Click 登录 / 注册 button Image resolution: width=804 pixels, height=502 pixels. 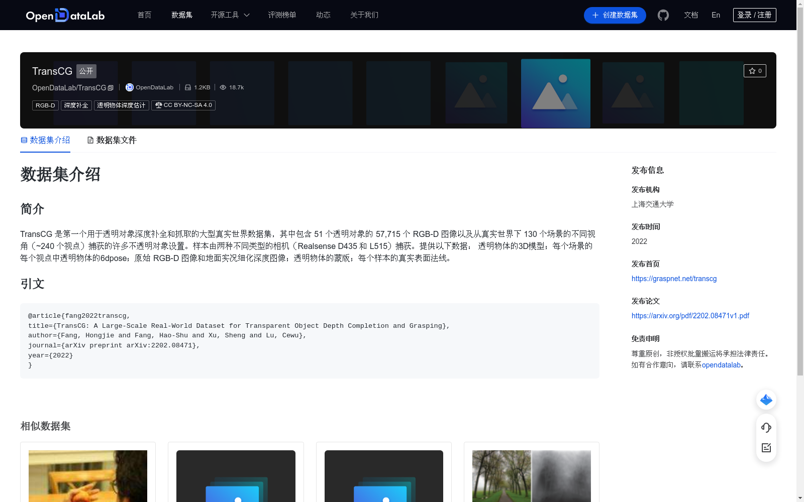(755, 15)
